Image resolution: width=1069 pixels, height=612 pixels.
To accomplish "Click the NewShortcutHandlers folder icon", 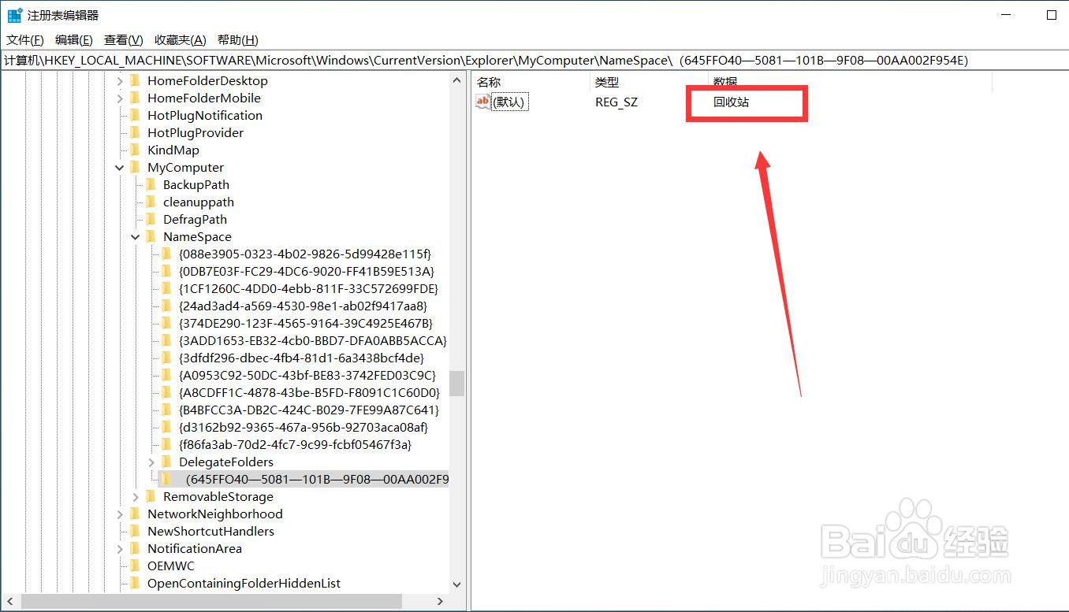I will (135, 531).
